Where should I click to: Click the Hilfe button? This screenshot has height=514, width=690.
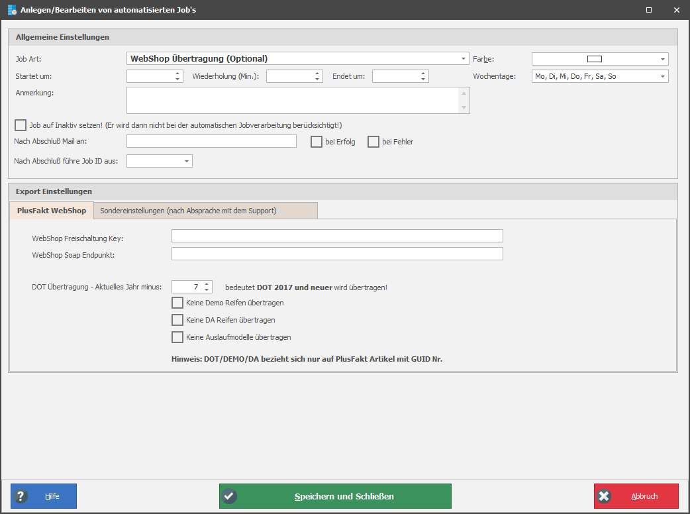tap(44, 496)
